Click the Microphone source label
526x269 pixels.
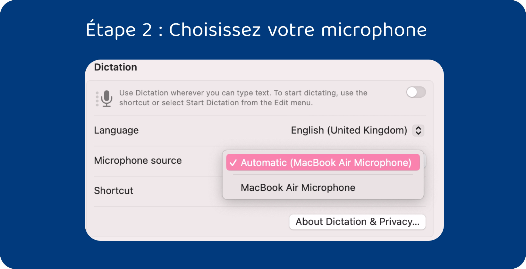coord(138,160)
